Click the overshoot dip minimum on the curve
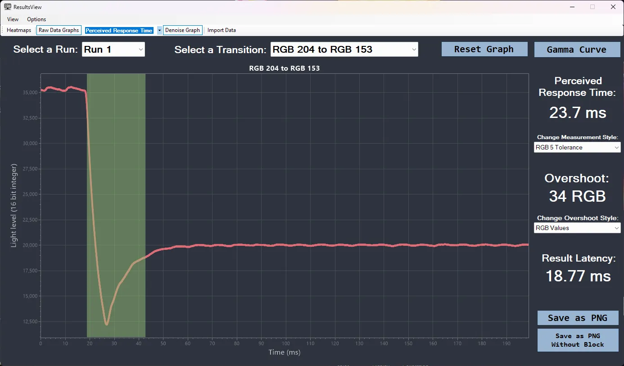Screen dimensions: 624x366 [106, 324]
